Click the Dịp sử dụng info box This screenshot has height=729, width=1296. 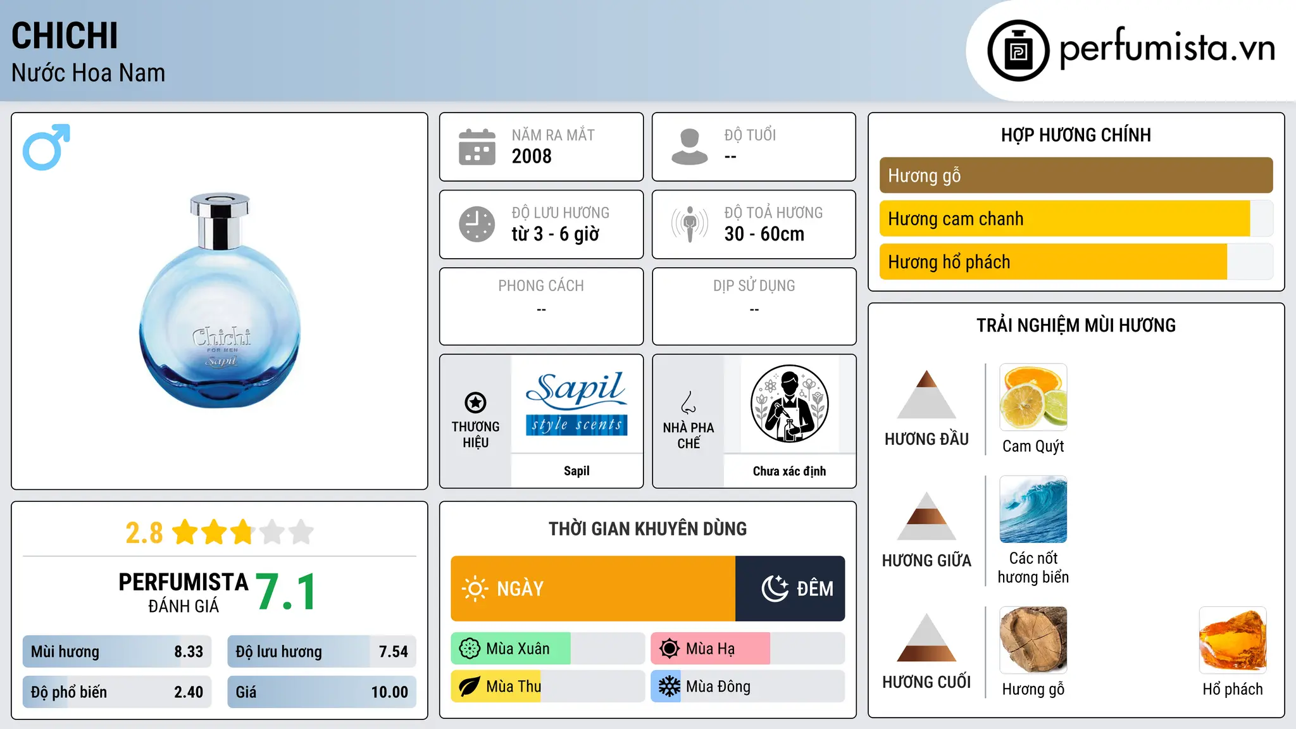coord(754,306)
